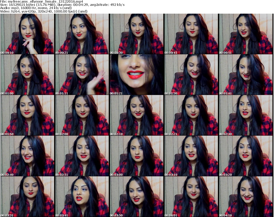Choose the frame marked 00:02:51

[82, 156]
